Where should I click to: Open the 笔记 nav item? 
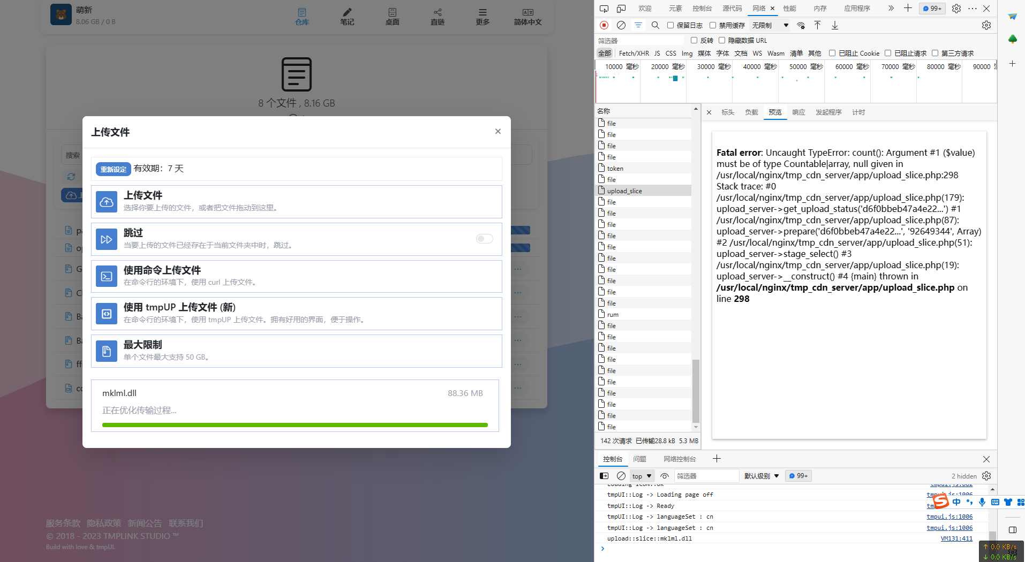coord(347,16)
